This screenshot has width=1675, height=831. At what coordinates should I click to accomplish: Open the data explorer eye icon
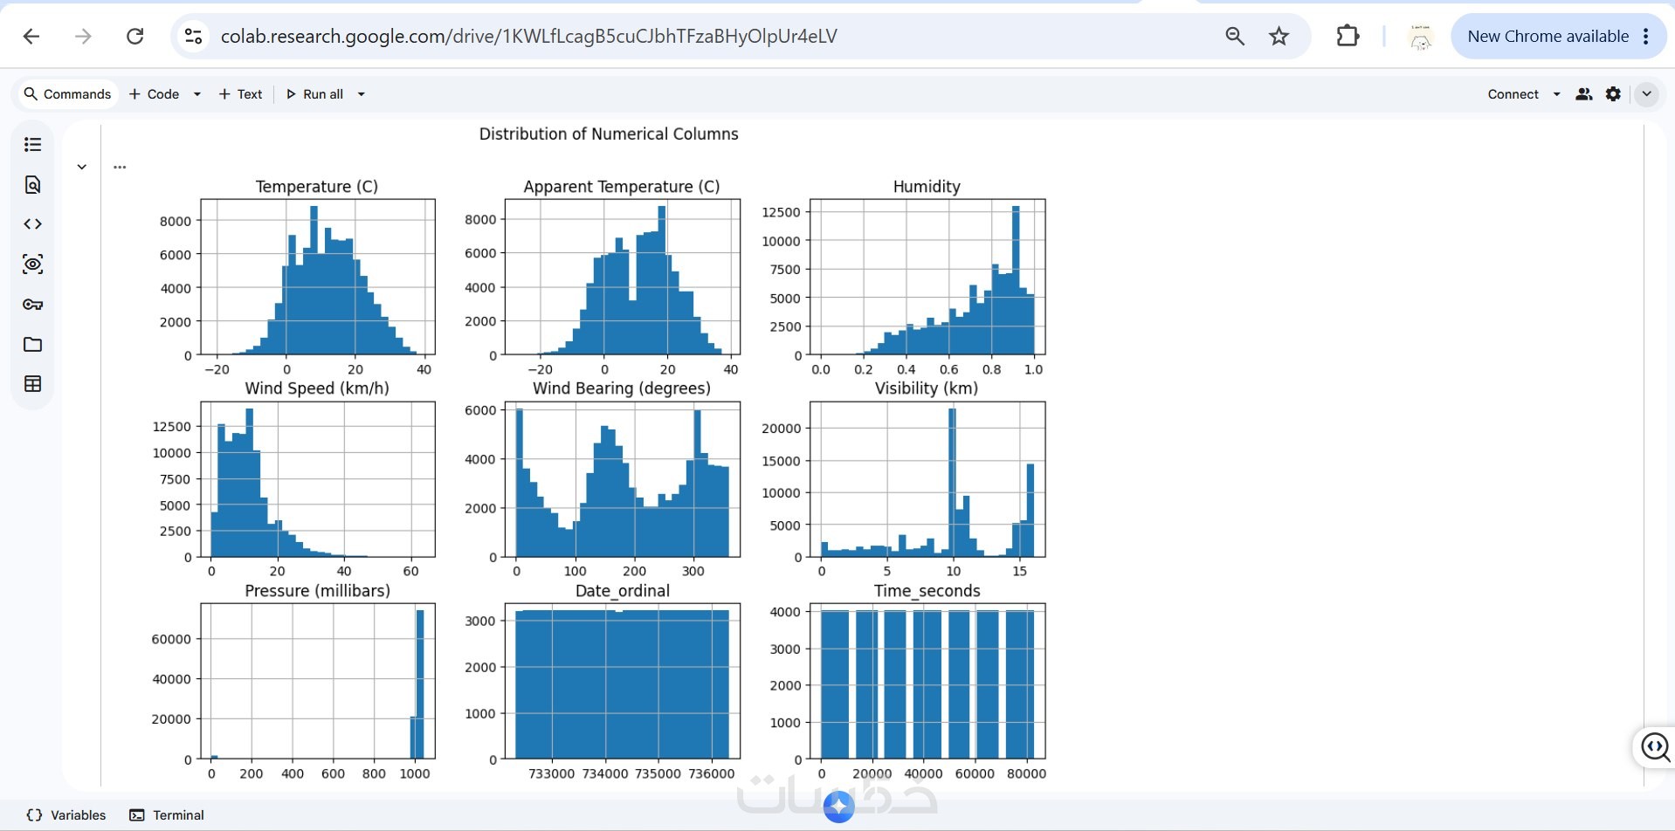coord(32,264)
